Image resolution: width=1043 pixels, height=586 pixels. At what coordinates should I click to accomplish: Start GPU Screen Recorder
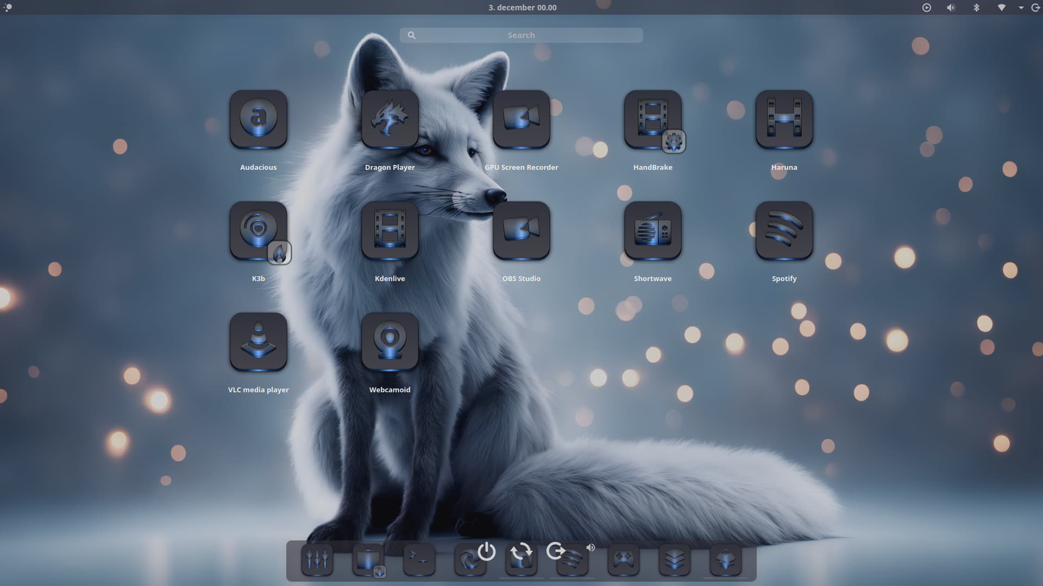[x=521, y=119]
